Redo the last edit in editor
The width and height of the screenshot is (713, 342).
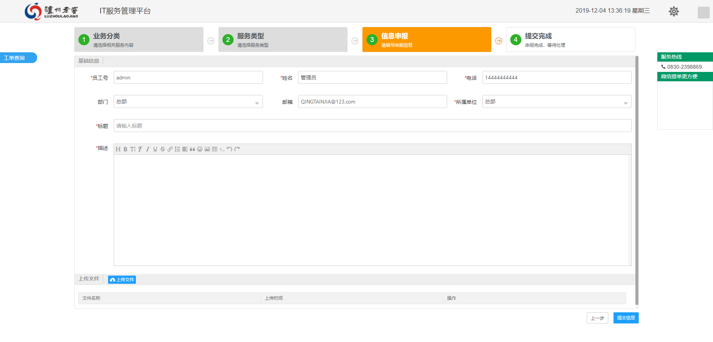click(x=237, y=149)
